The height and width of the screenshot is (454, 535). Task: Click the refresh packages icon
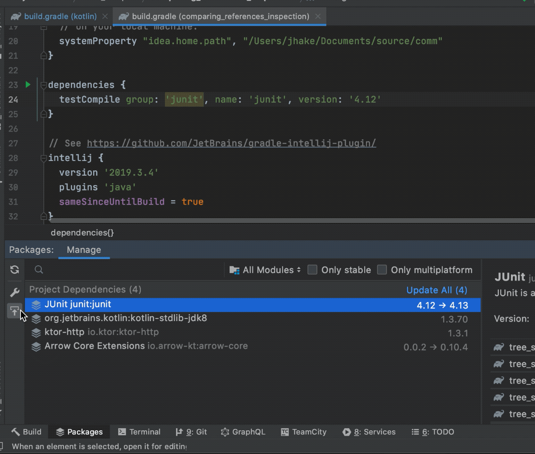[15, 269]
